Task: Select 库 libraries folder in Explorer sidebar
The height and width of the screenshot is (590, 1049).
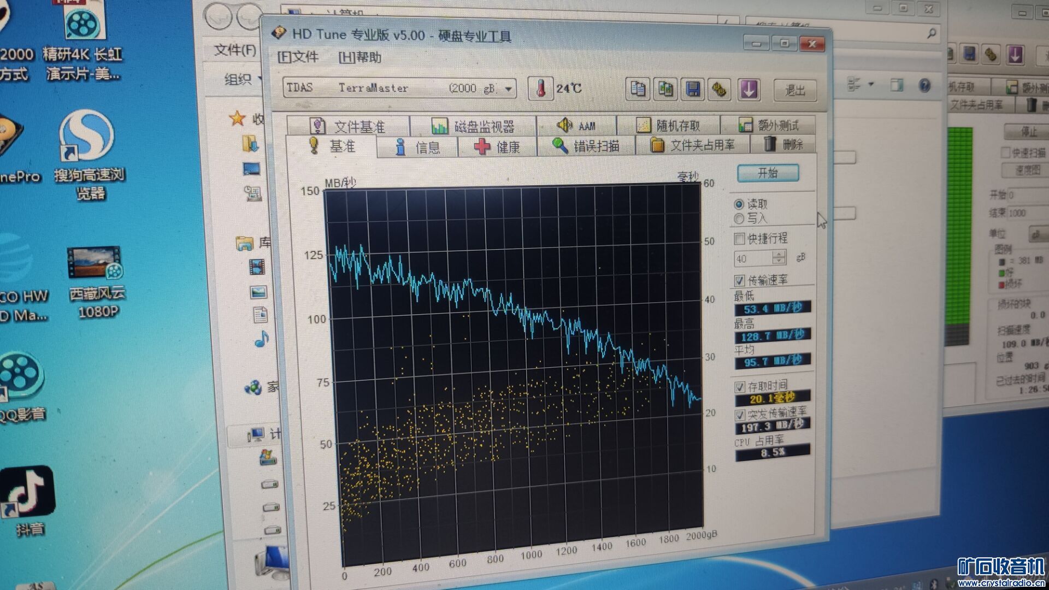Action: (x=253, y=243)
